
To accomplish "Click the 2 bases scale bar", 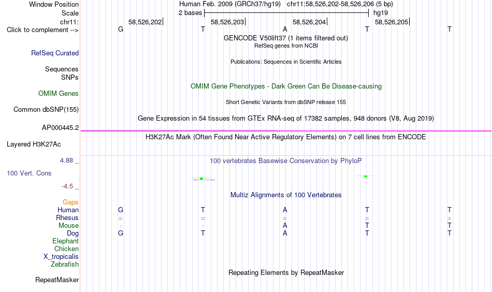I will point(286,13).
